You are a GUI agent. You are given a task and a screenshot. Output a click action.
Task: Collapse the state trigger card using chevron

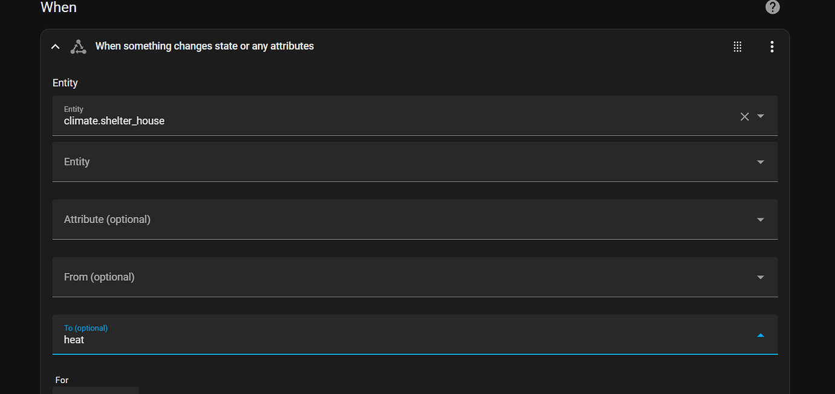pos(56,47)
